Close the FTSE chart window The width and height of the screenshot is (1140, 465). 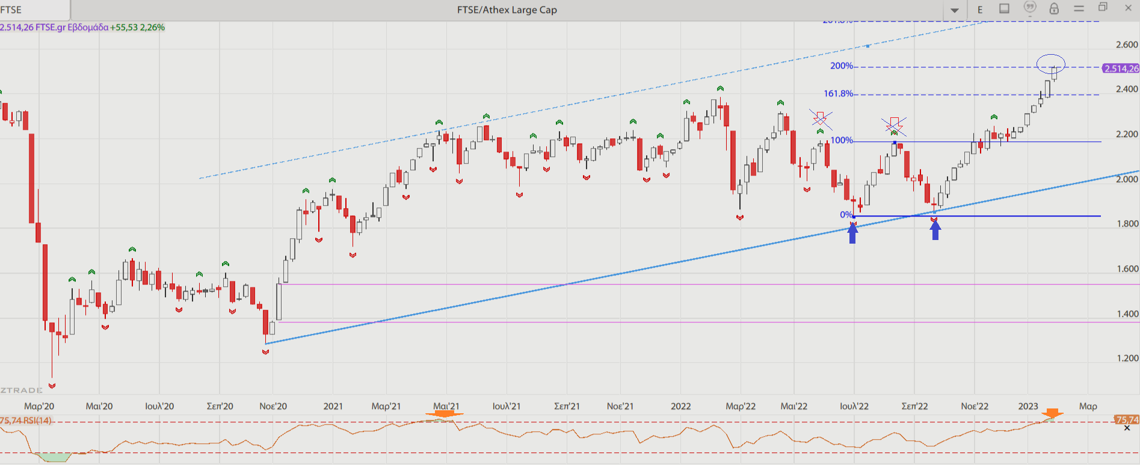[x=1128, y=8]
